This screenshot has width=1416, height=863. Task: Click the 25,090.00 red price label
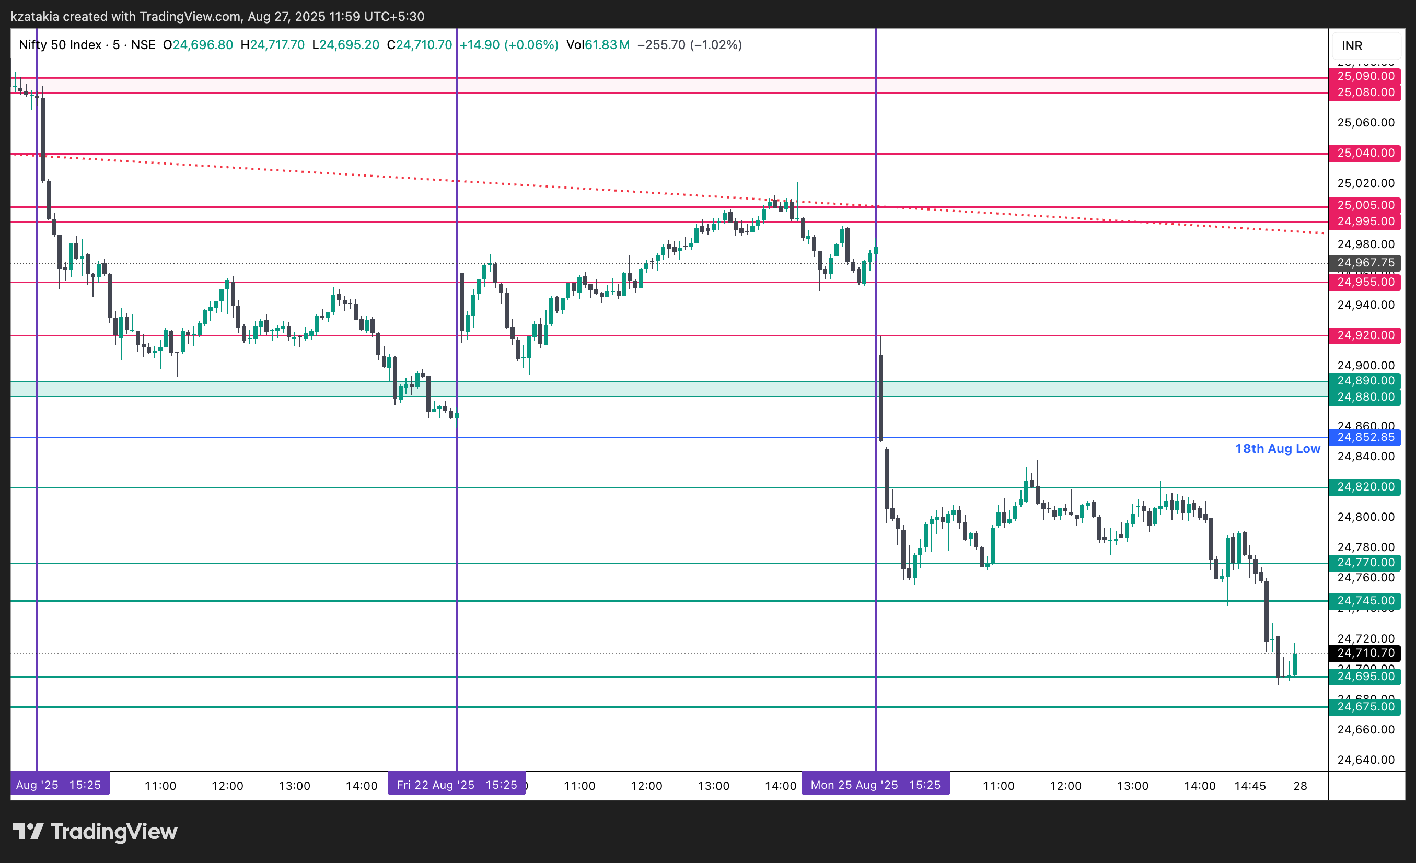coord(1365,76)
